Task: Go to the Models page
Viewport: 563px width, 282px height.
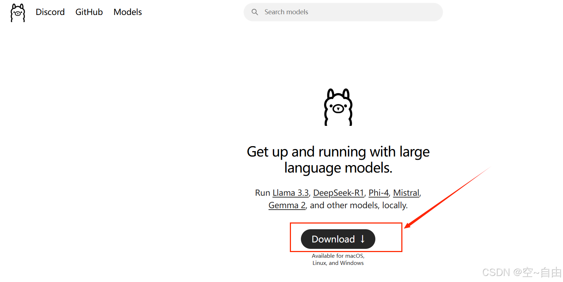Action: (x=127, y=12)
